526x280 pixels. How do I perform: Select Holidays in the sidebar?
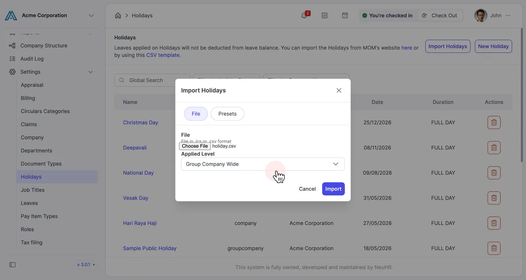click(57, 177)
